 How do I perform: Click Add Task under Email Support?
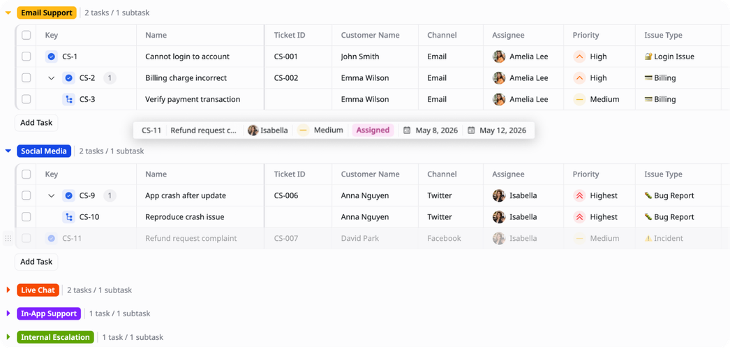point(36,124)
